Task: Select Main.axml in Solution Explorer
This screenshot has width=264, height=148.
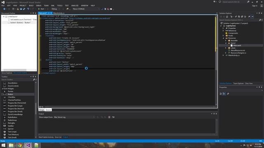Action: coord(237,46)
